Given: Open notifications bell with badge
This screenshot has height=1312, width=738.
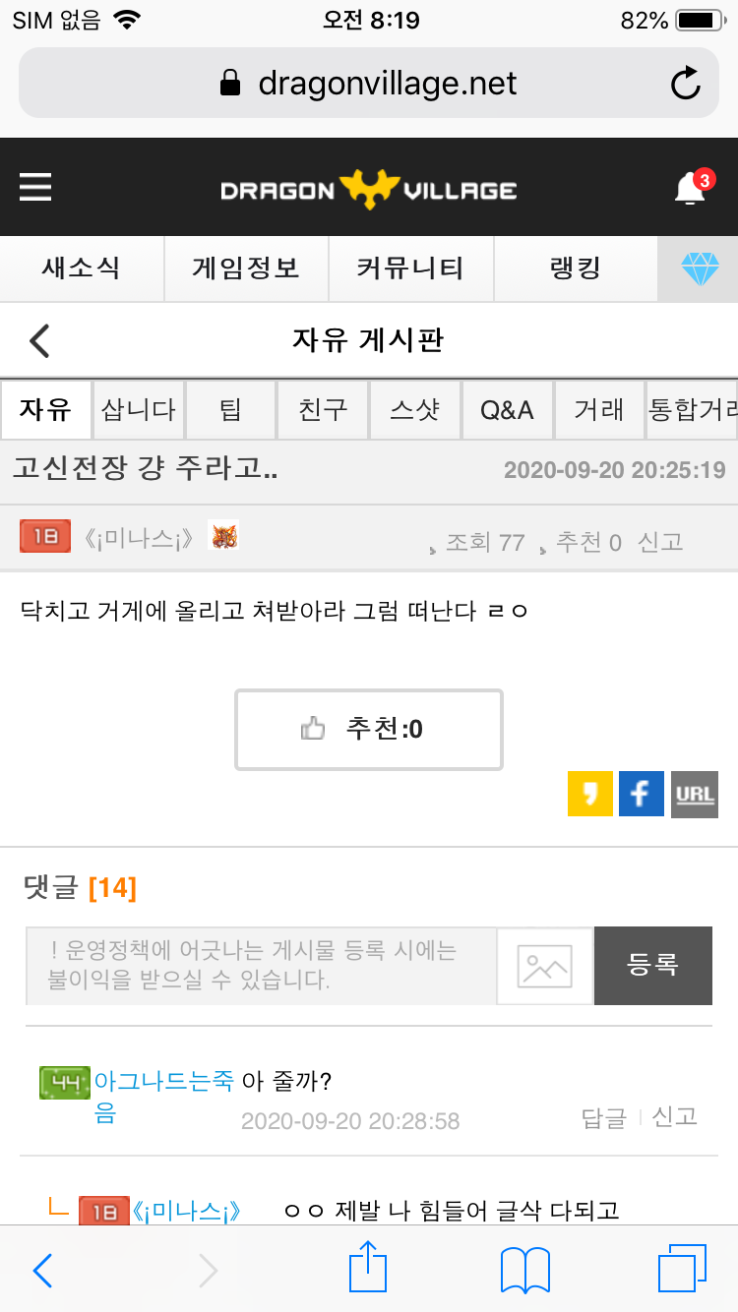Looking at the screenshot, I should 693,186.
